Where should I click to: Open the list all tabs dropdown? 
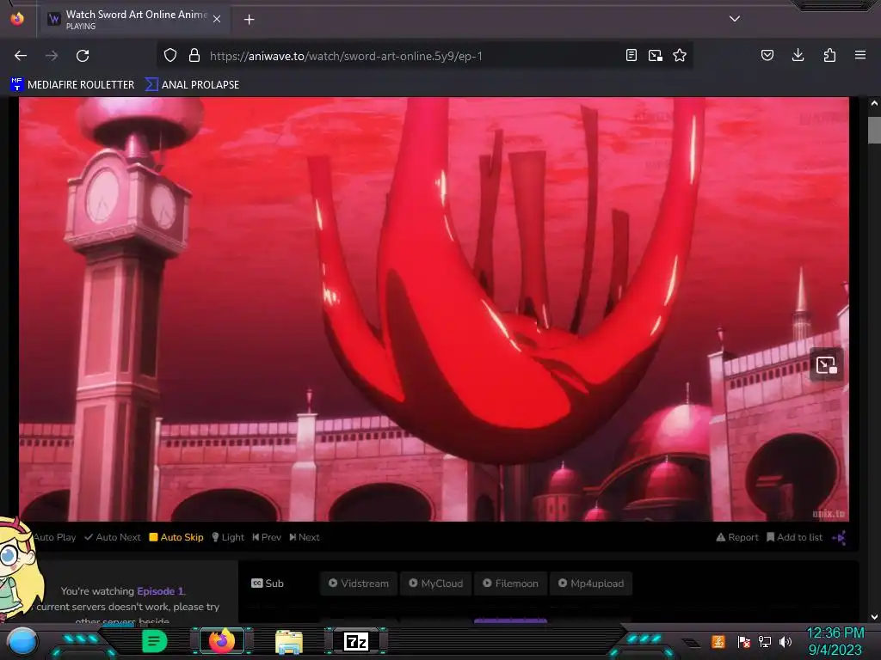pyautogui.click(x=735, y=19)
